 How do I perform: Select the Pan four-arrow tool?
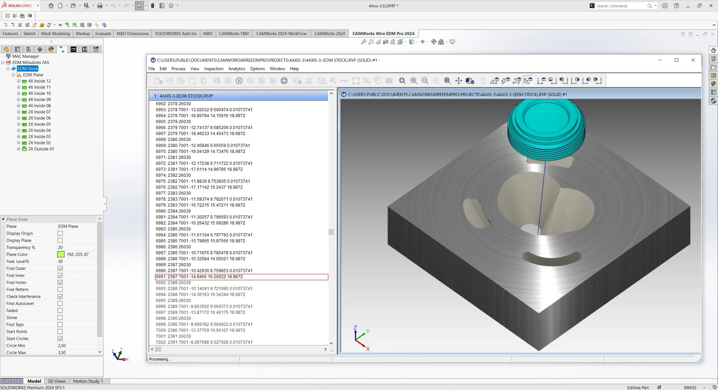pyautogui.click(x=459, y=81)
